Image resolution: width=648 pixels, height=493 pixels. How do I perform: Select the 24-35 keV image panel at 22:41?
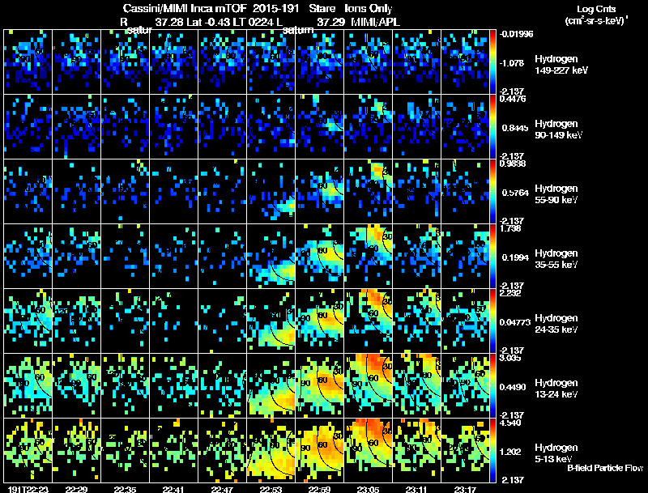coord(174,321)
